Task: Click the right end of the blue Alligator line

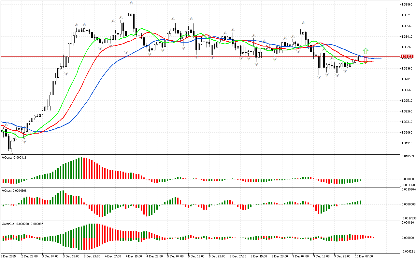Action: pos(381,59)
